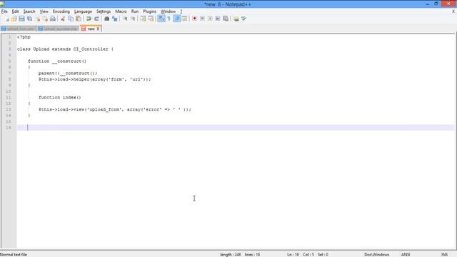Screen dimensions: 457x257
Task: Click the Replace toolbar icon
Action: click(x=114, y=19)
